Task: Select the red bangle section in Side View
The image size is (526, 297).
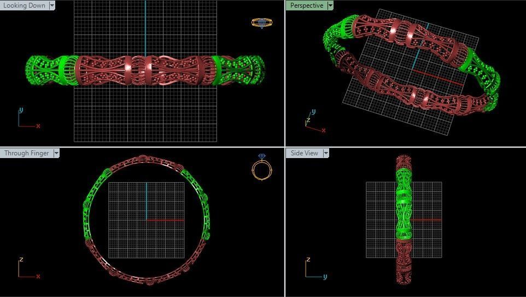Action: (x=404, y=262)
